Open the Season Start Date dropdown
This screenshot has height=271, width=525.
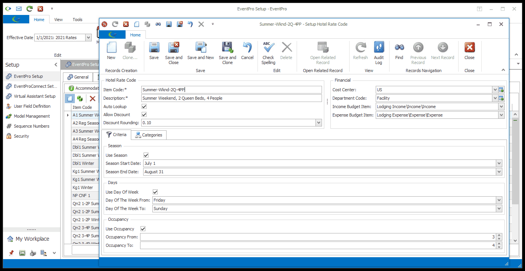coord(499,163)
